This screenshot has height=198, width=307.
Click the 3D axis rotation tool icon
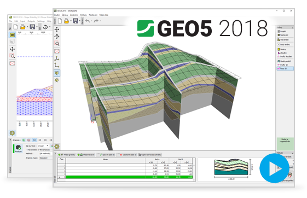57,58
